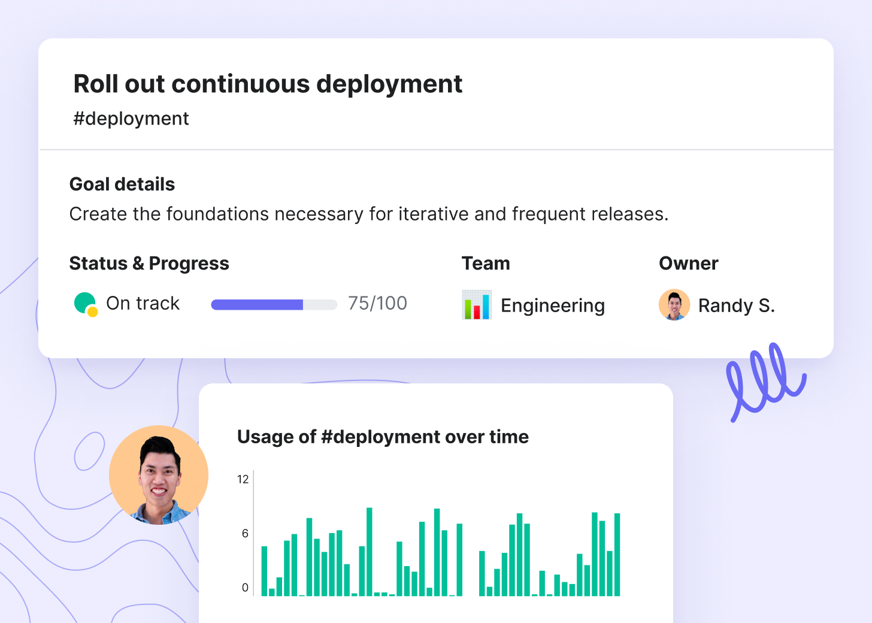Click the Status & Progress heading
Screen dimensions: 872x623
pos(149,264)
